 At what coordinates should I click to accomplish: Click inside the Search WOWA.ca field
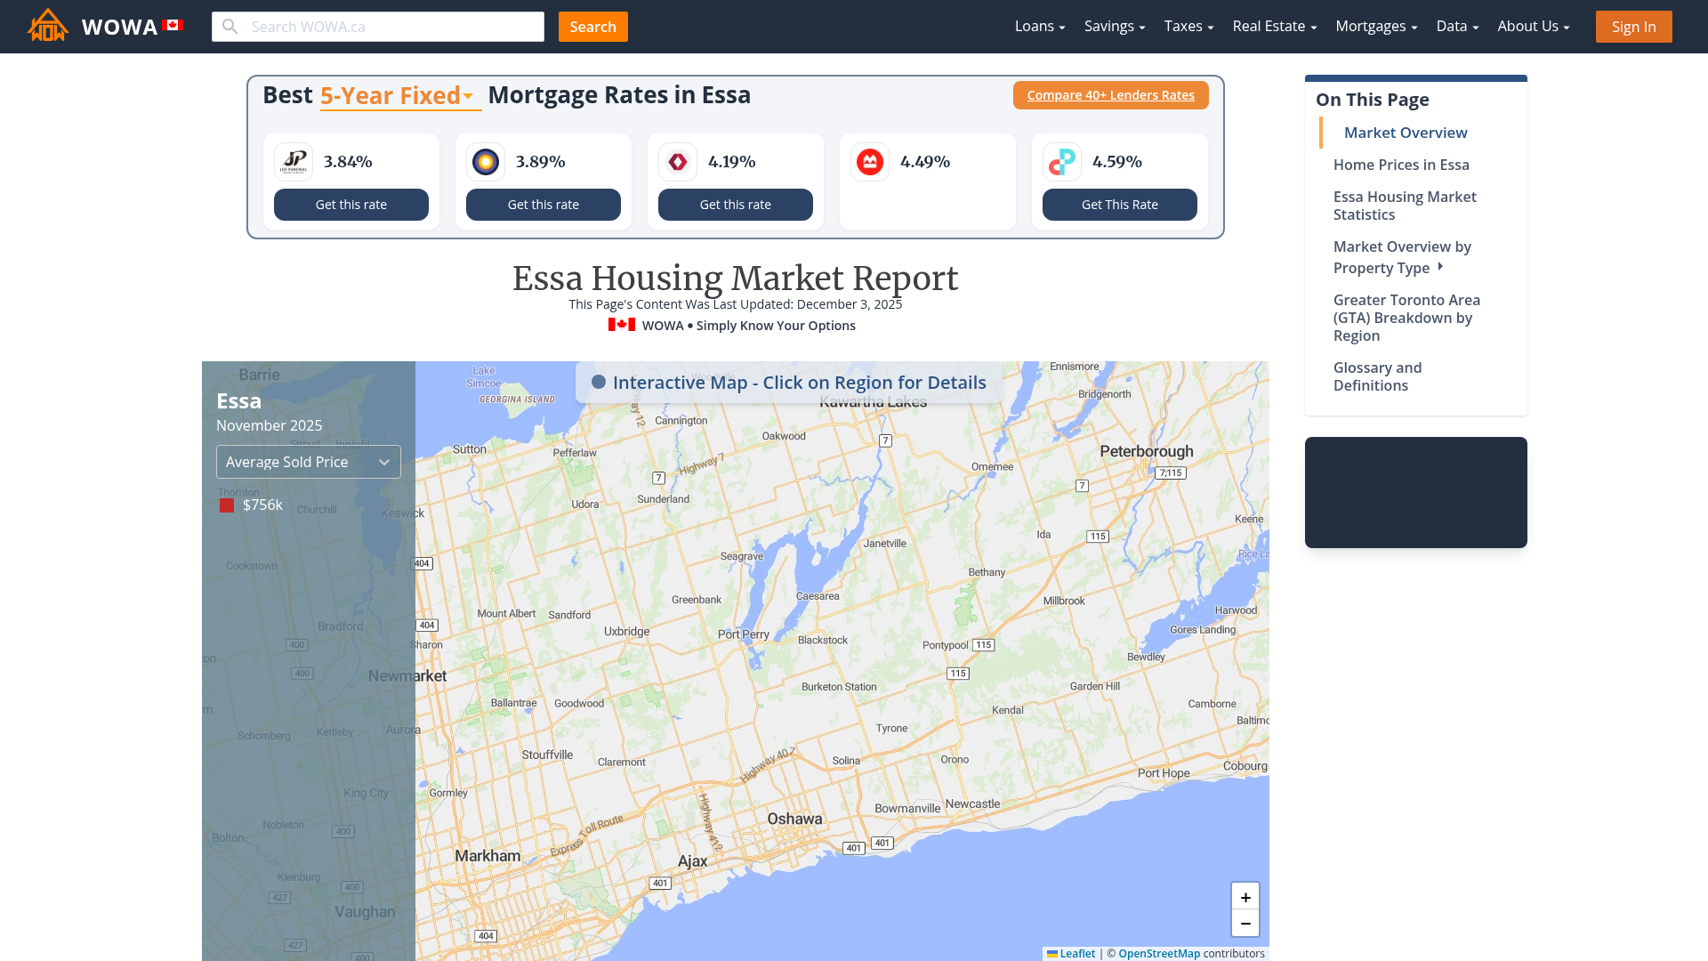click(391, 26)
